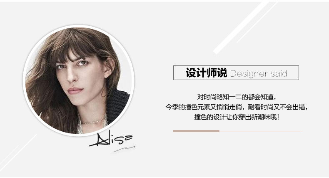Click the line starting with 今季的撞色元素
Image resolution: width=329 pixels, height=178 pixels.
pyautogui.click(x=237, y=107)
